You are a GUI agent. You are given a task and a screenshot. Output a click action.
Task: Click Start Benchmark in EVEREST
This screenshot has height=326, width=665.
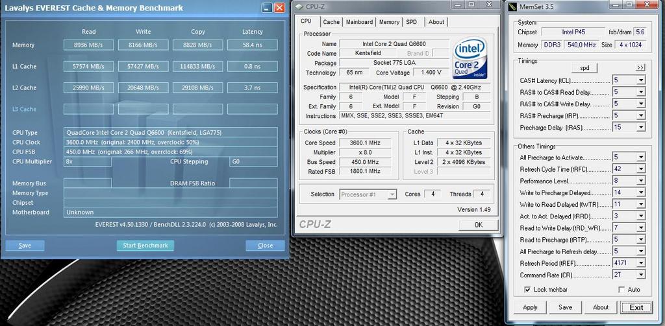145,246
